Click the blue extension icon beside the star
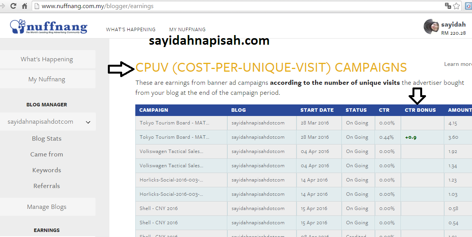This screenshot has width=472, height=237. click(x=469, y=6)
